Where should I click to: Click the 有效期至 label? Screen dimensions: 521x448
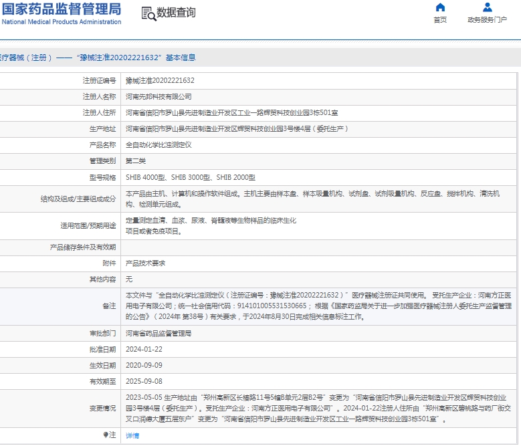(x=103, y=382)
